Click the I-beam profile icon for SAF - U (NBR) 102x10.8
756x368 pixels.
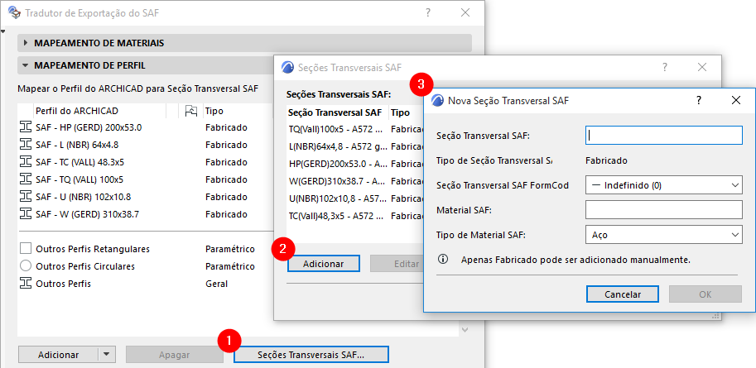coord(25,197)
